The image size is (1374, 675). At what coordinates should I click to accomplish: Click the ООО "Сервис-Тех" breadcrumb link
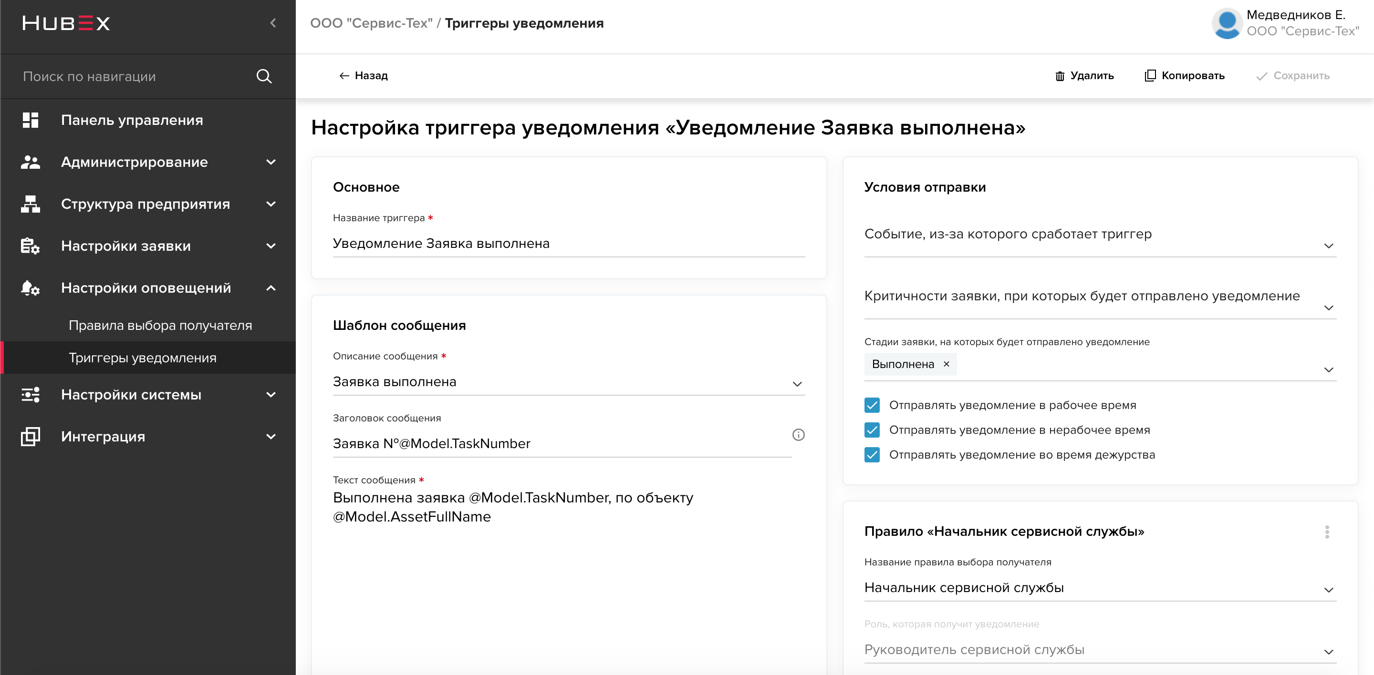(x=371, y=23)
